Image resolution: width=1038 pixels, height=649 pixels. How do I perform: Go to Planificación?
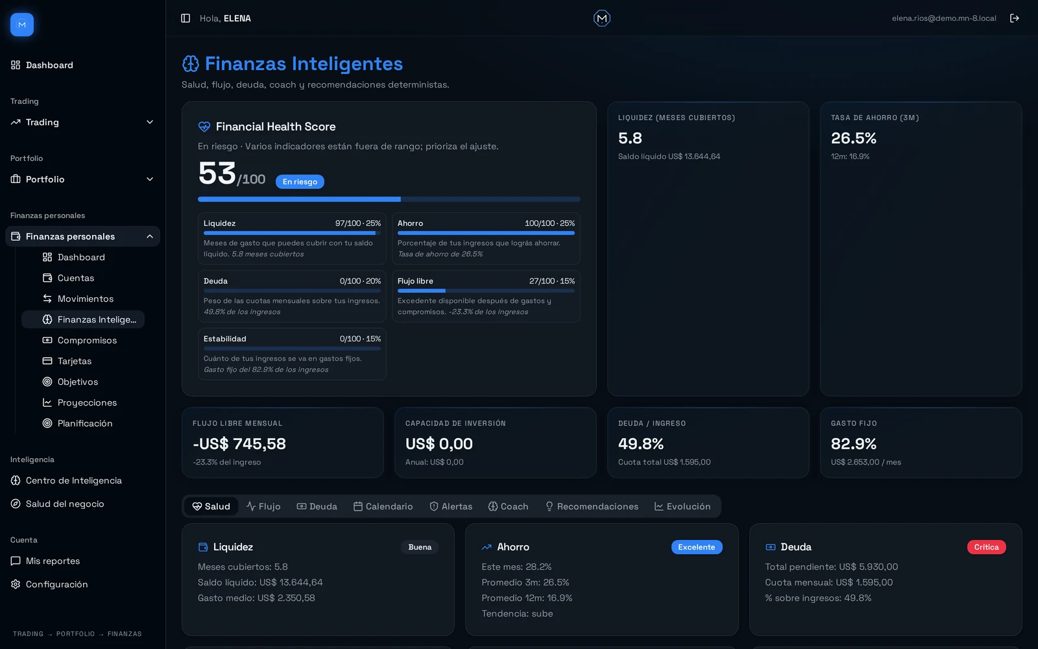coord(83,423)
